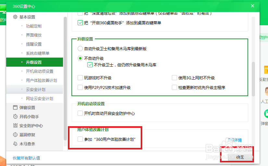Enable 使用P2P/P2S技术加速升级 checkbox

[80, 87]
